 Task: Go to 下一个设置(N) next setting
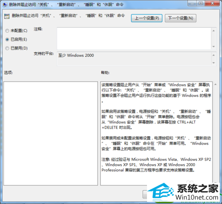[181, 18]
